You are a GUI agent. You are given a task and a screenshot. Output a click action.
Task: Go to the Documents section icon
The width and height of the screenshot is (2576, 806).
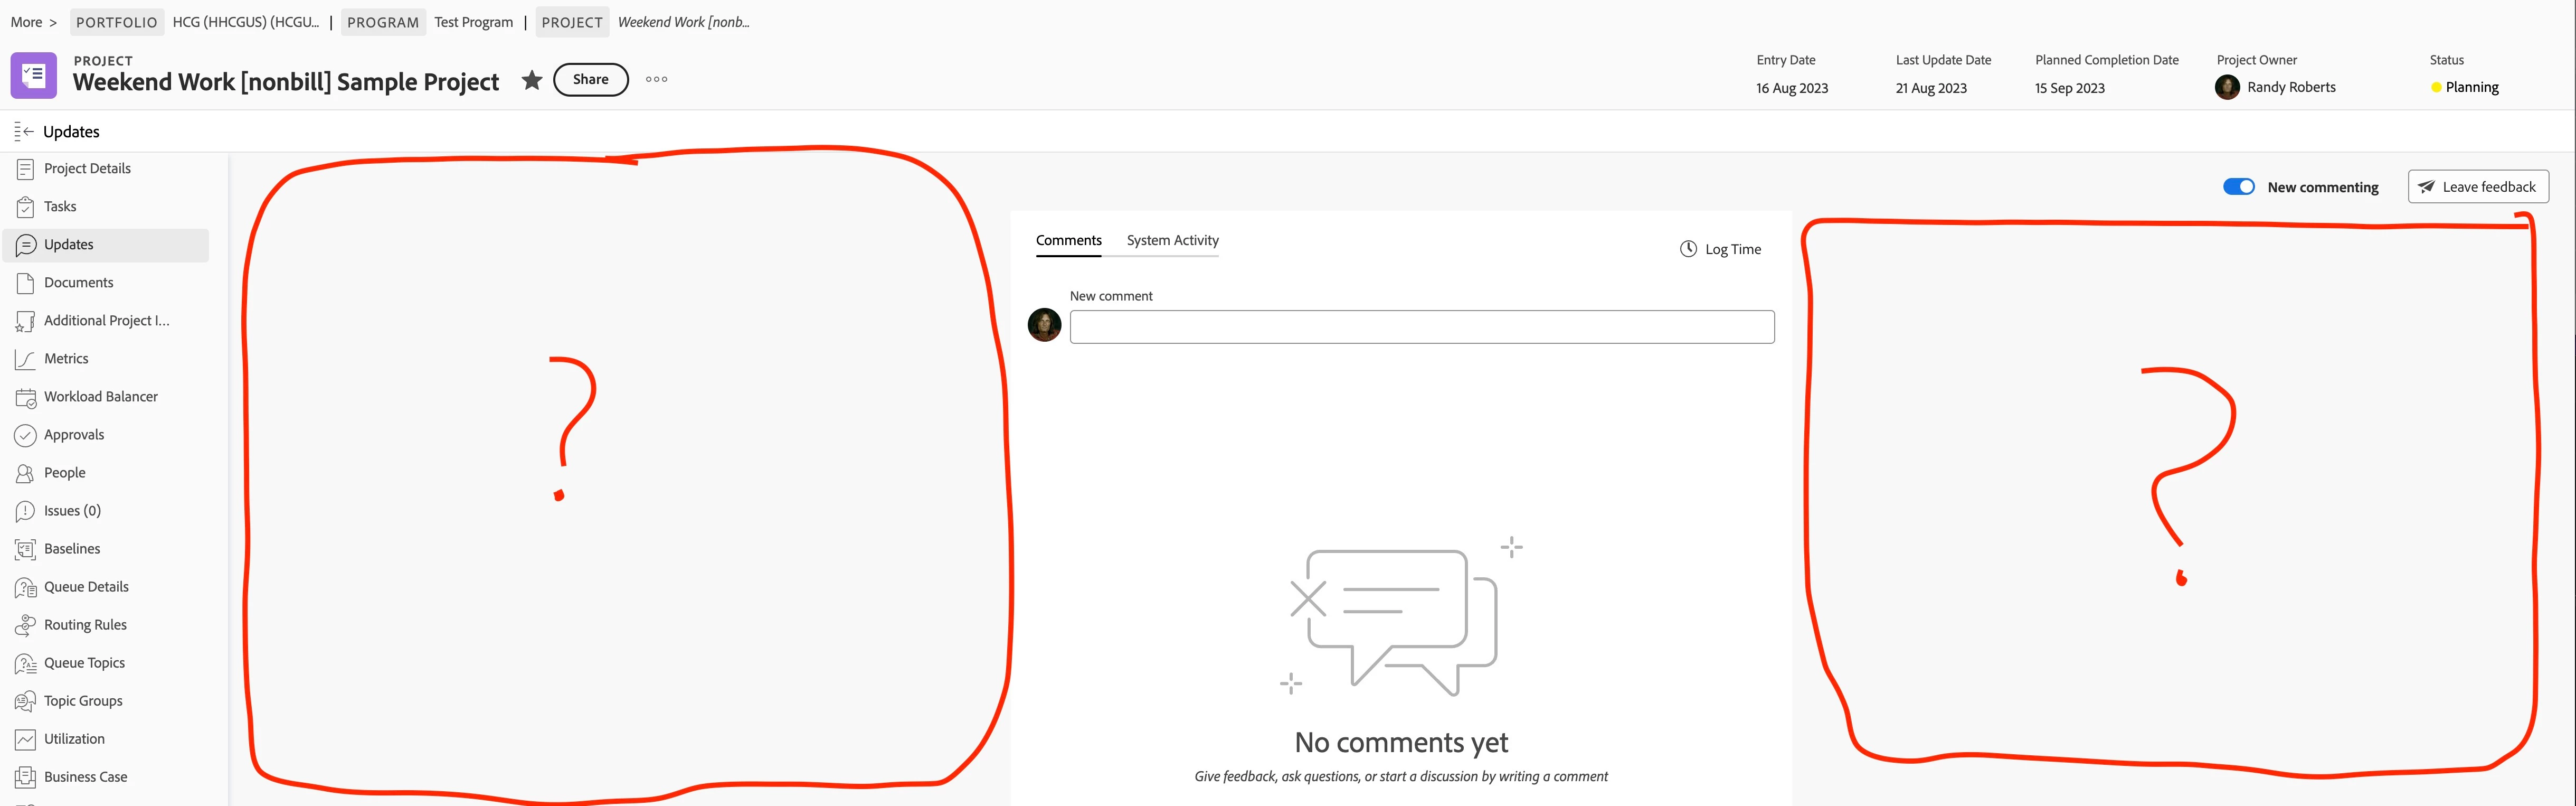[x=26, y=283]
